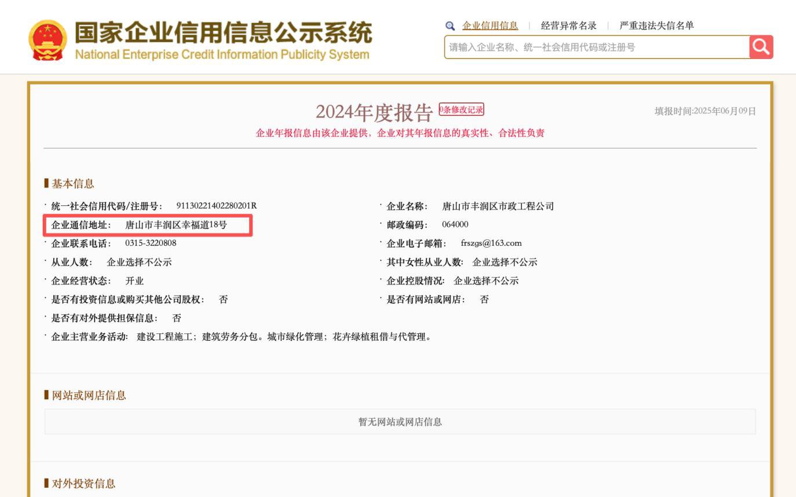Switch to the 经营异常名录 tab
Image resolution: width=796 pixels, height=497 pixels.
[x=568, y=26]
